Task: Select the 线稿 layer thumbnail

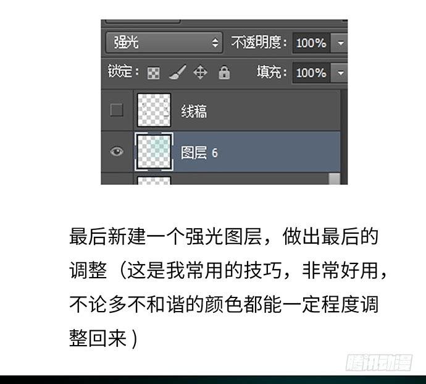Action: pyautogui.click(x=154, y=110)
